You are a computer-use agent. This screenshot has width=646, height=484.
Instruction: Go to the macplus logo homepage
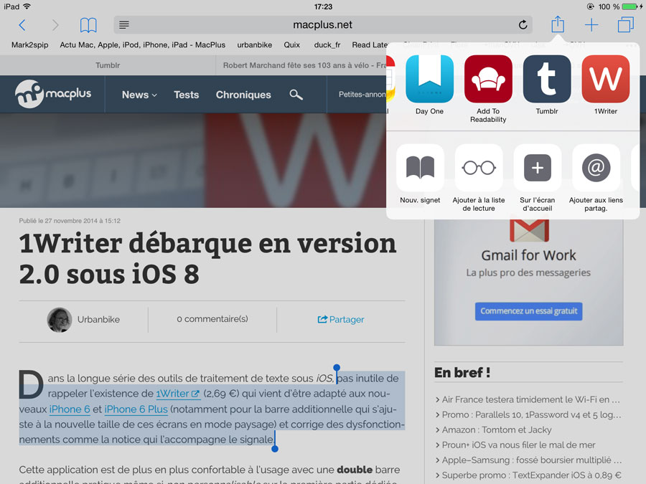[x=53, y=94]
